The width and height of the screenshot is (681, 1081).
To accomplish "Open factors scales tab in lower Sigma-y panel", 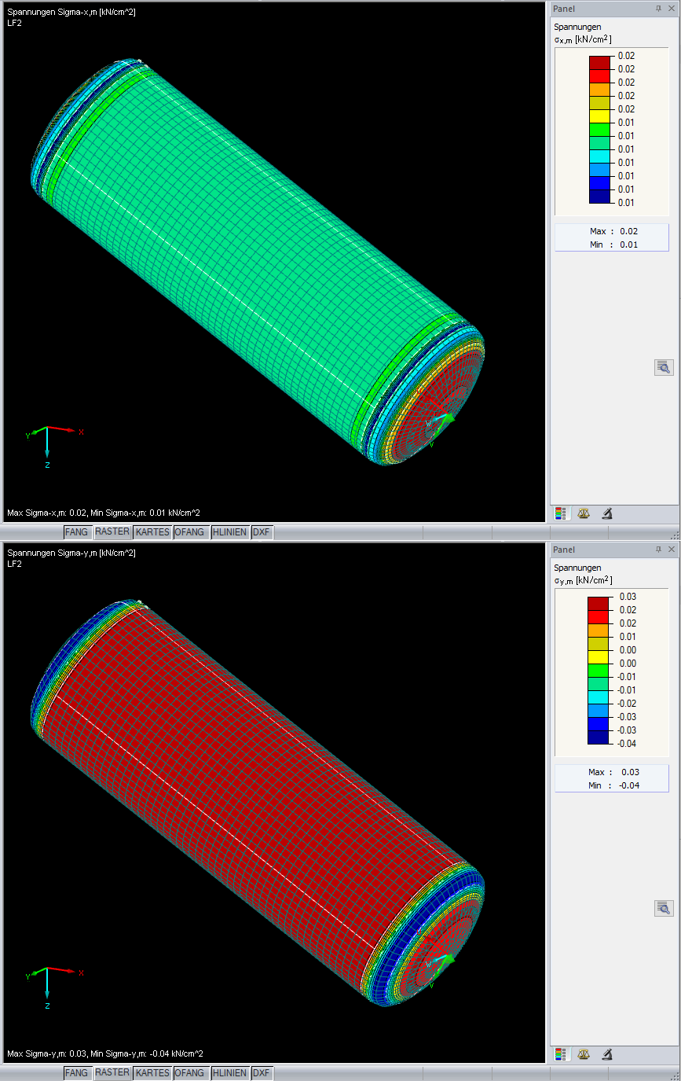I will (x=584, y=1054).
